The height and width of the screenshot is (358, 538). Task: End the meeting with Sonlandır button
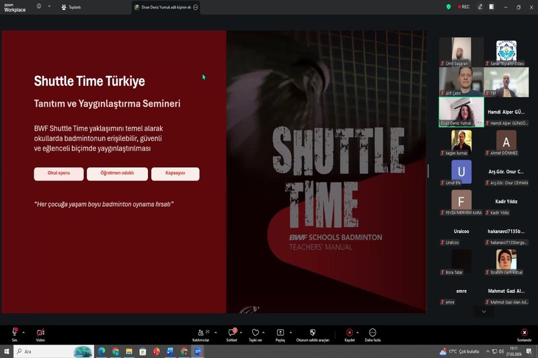pyautogui.click(x=524, y=333)
